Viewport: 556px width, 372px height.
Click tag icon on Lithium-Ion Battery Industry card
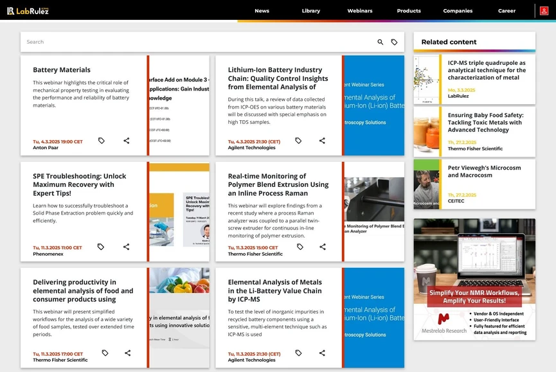(298, 141)
